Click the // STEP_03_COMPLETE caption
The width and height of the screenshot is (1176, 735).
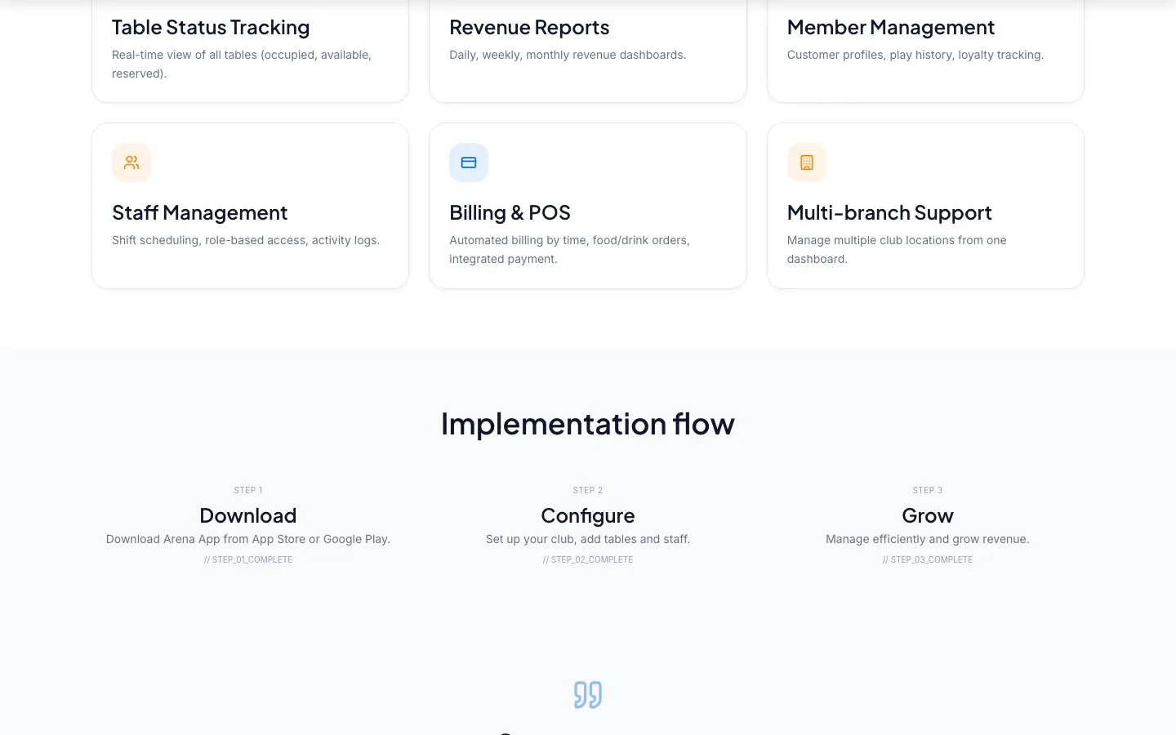928,559
